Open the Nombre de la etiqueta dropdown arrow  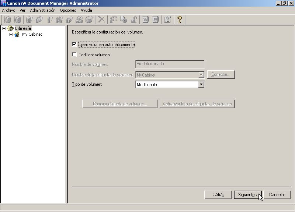(201, 75)
